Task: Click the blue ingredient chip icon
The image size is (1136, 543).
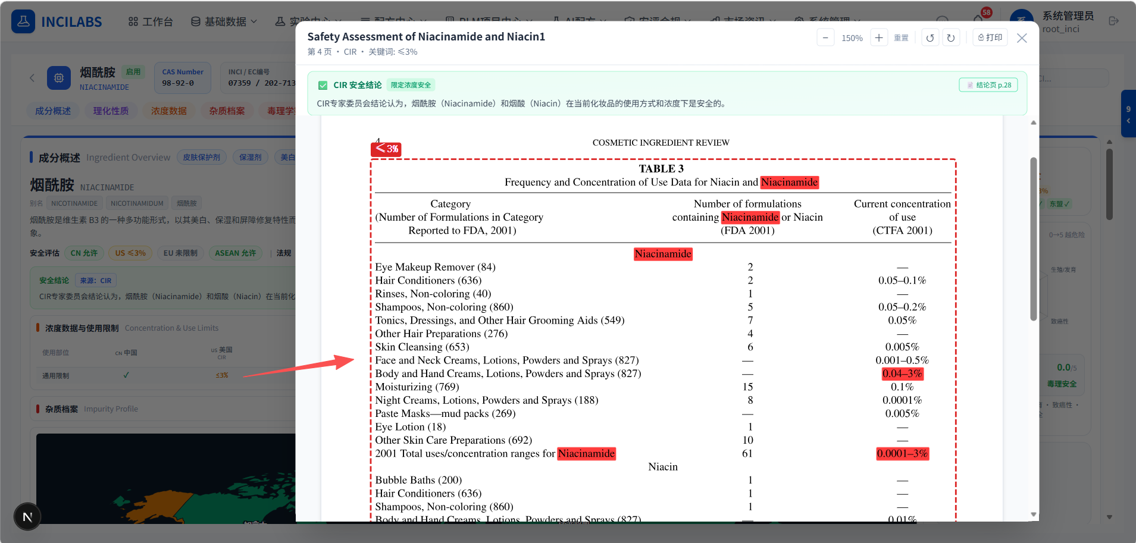Action: point(59,78)
